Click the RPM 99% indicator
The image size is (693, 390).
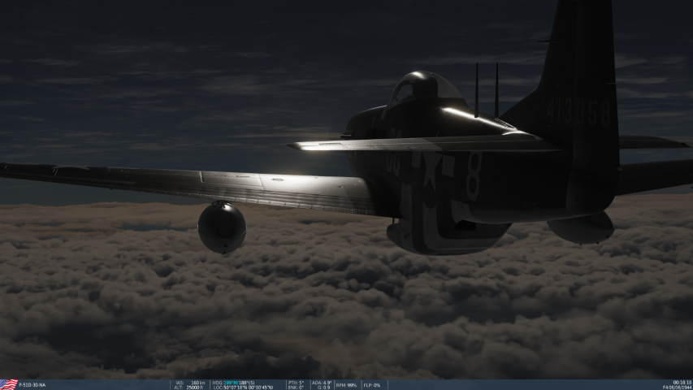coord(346,385)
